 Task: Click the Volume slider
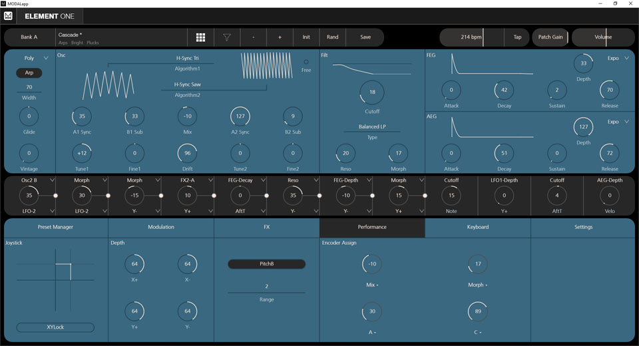[x=603, y=37]
